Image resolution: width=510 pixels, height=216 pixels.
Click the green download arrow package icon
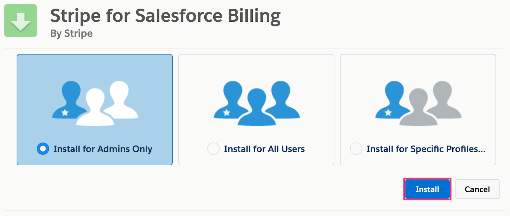(x=21, y=21)
